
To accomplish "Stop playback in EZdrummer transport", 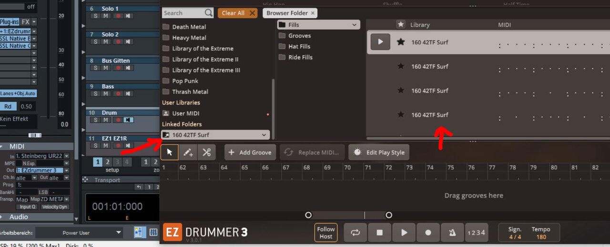I will pyautogui.click(x=379, y=232).
